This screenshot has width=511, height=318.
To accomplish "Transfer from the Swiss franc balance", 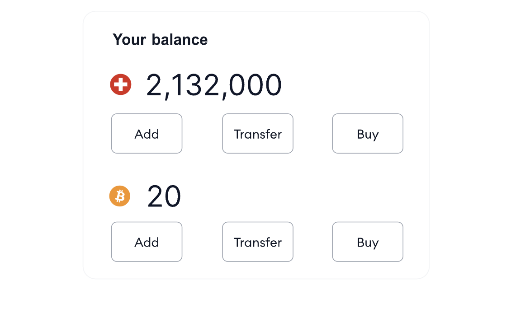I will click(258, 134).
